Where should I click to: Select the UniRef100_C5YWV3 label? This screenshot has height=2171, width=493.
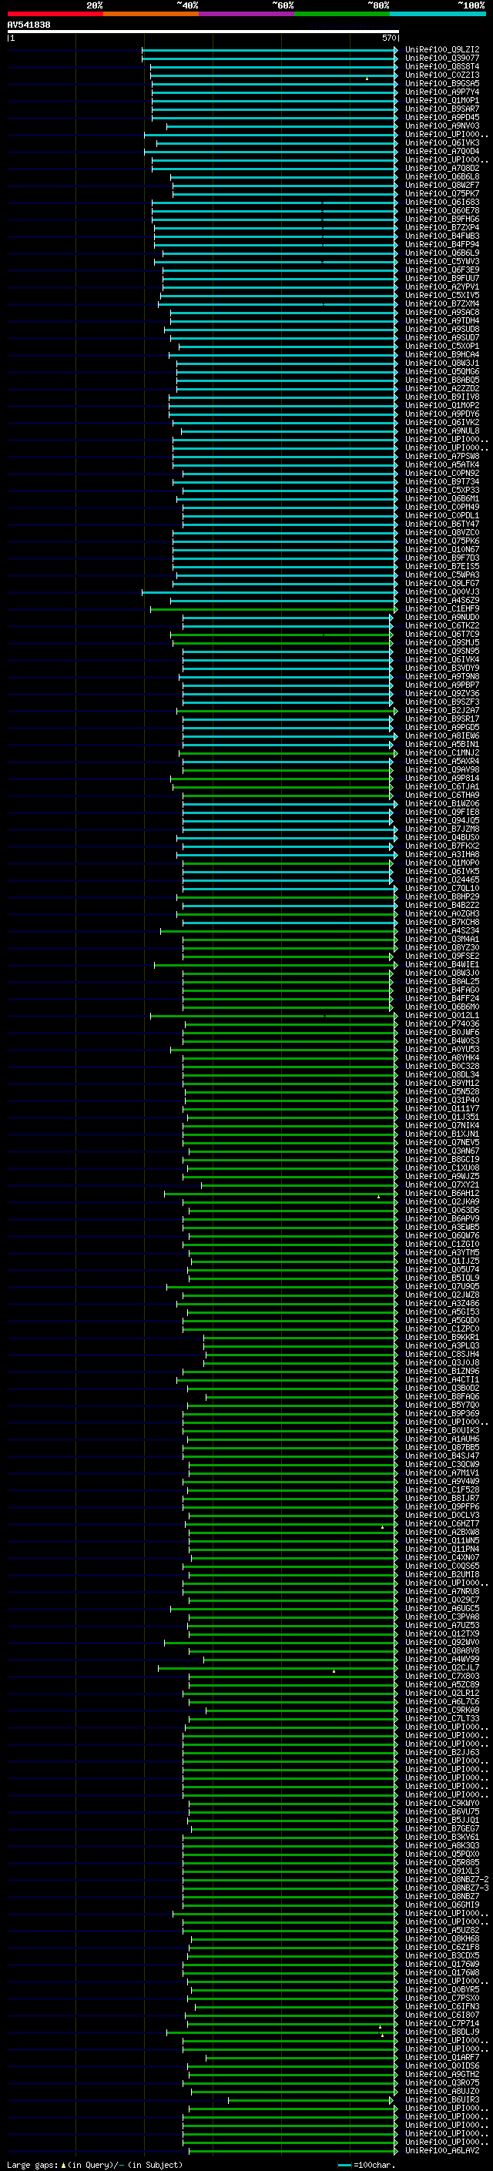pyautogui.click(x=442, y=261)
